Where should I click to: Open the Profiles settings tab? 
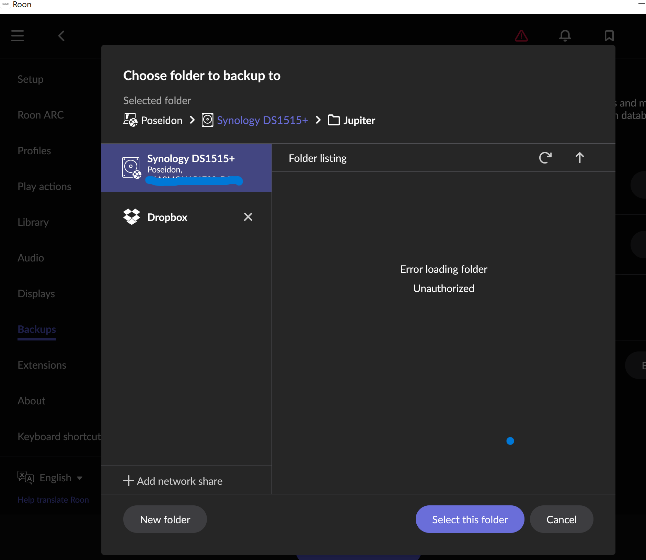(34, 151)
